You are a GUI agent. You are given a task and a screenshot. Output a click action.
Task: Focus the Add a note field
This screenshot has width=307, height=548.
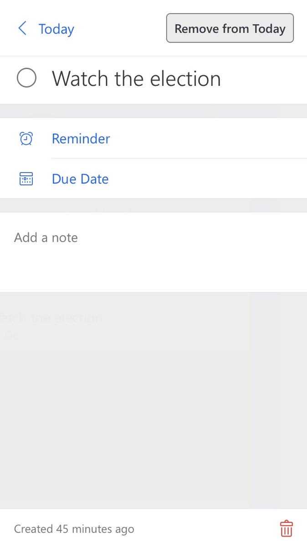pos(46,237)
